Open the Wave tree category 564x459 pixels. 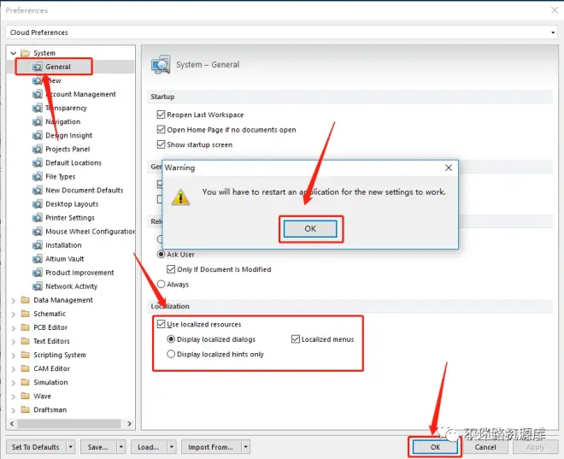click(x=42, y=396)
